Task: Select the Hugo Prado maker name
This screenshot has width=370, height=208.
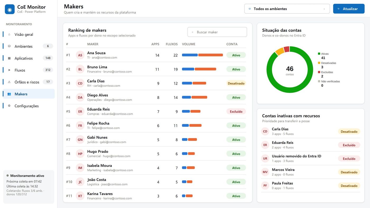Action: coord(98,151)
